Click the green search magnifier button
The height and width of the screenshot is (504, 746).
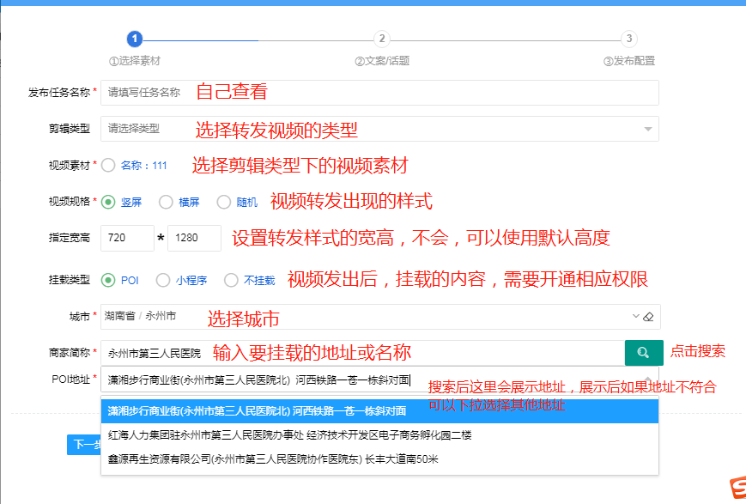(644, 353)
